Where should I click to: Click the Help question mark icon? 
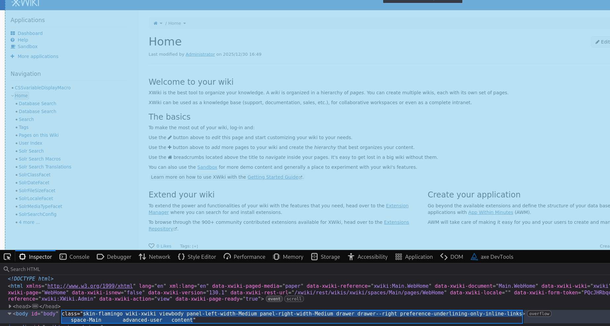(13, 40)
